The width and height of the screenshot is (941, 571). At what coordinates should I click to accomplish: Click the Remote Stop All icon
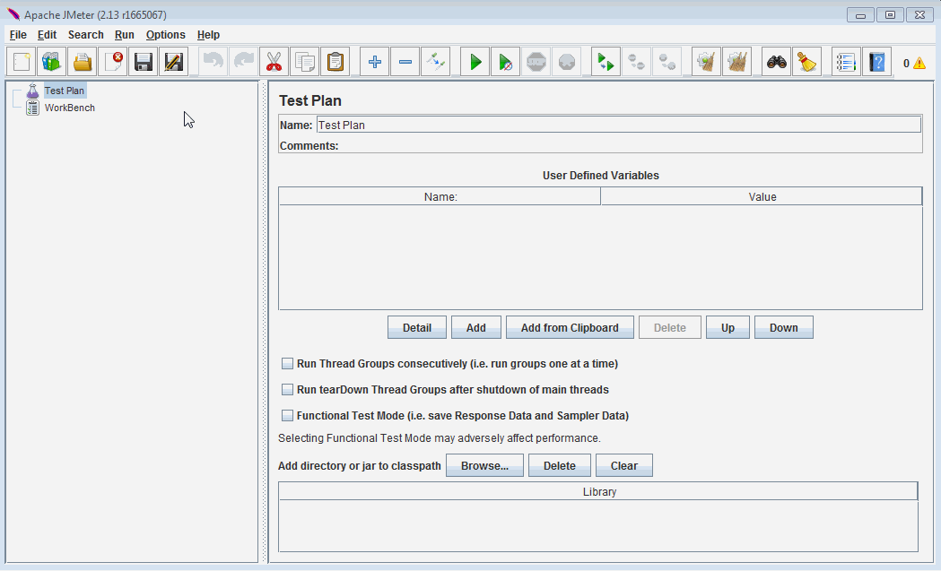click(637, 62)
